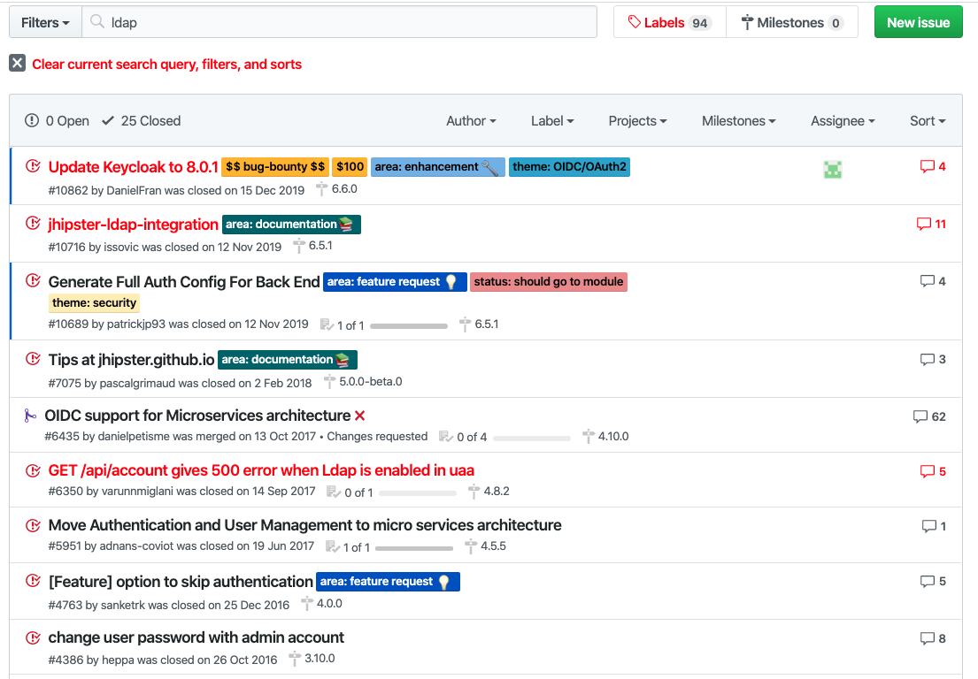This screenshot has width=978, height=679.
Task: Open comments on option to skip authentication
Action: 933,581
